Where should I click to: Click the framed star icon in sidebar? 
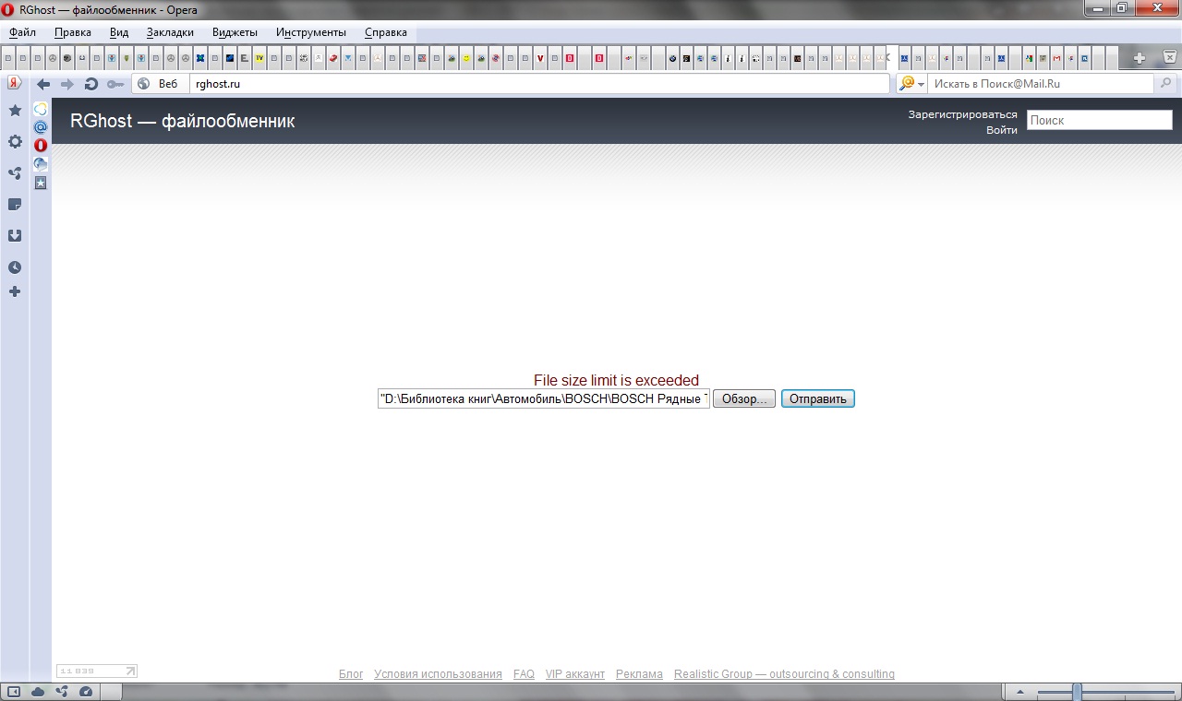[x=41, y=183]
